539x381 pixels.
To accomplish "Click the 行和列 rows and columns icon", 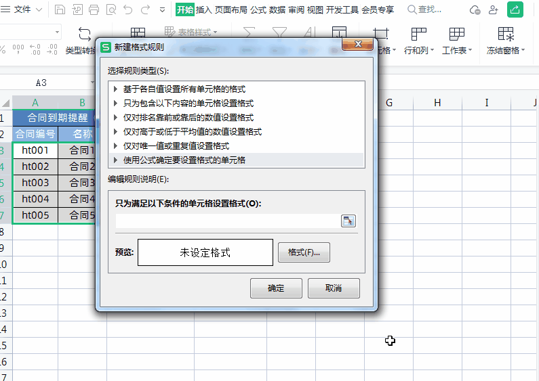I will coord(418,34).
